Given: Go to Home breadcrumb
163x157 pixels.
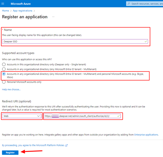Looking at the screenshot, I should (x=5, y=11).
